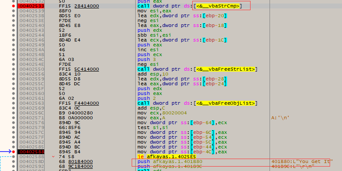Click the 'add esp,C' instruction

click(x=152, y=108)
